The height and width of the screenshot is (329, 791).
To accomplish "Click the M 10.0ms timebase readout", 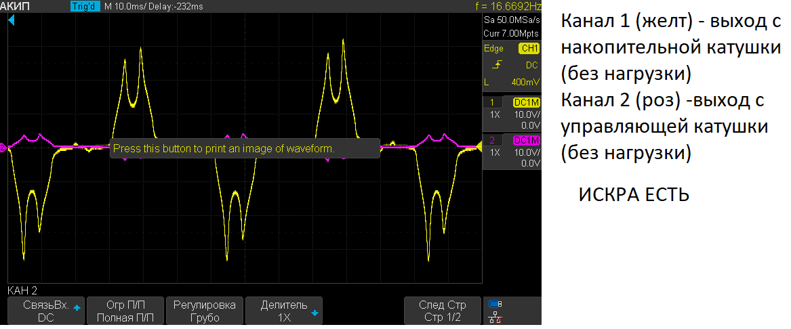I will (x=129, y=6).
